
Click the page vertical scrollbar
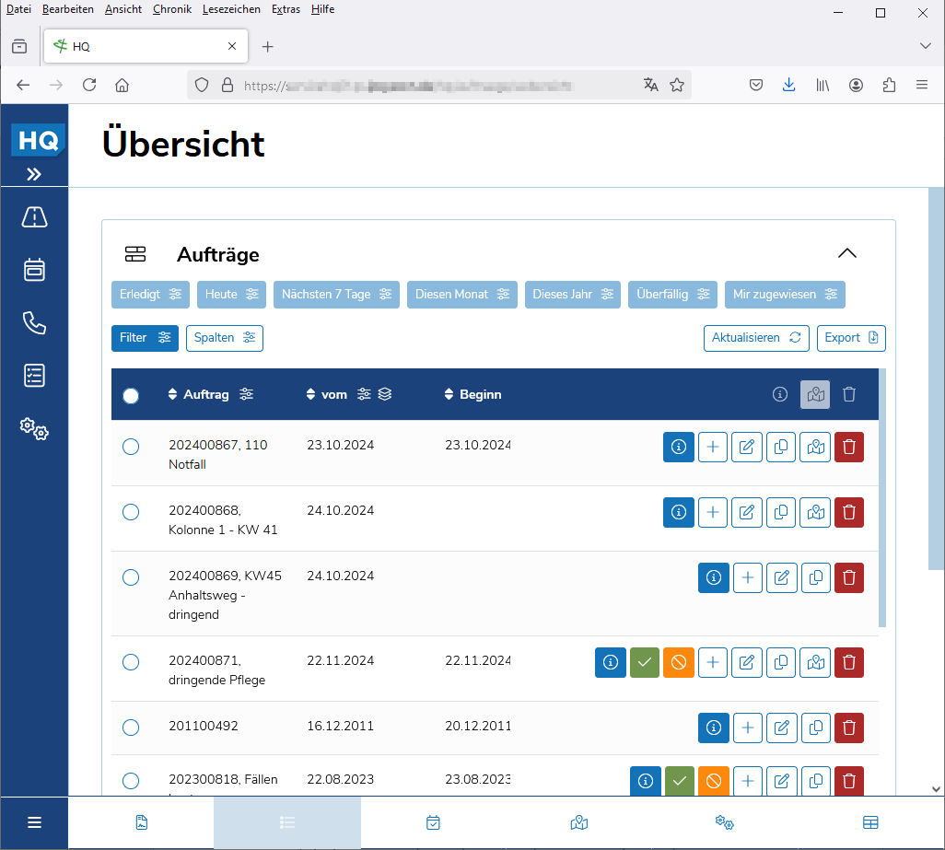tap(936, 378)
